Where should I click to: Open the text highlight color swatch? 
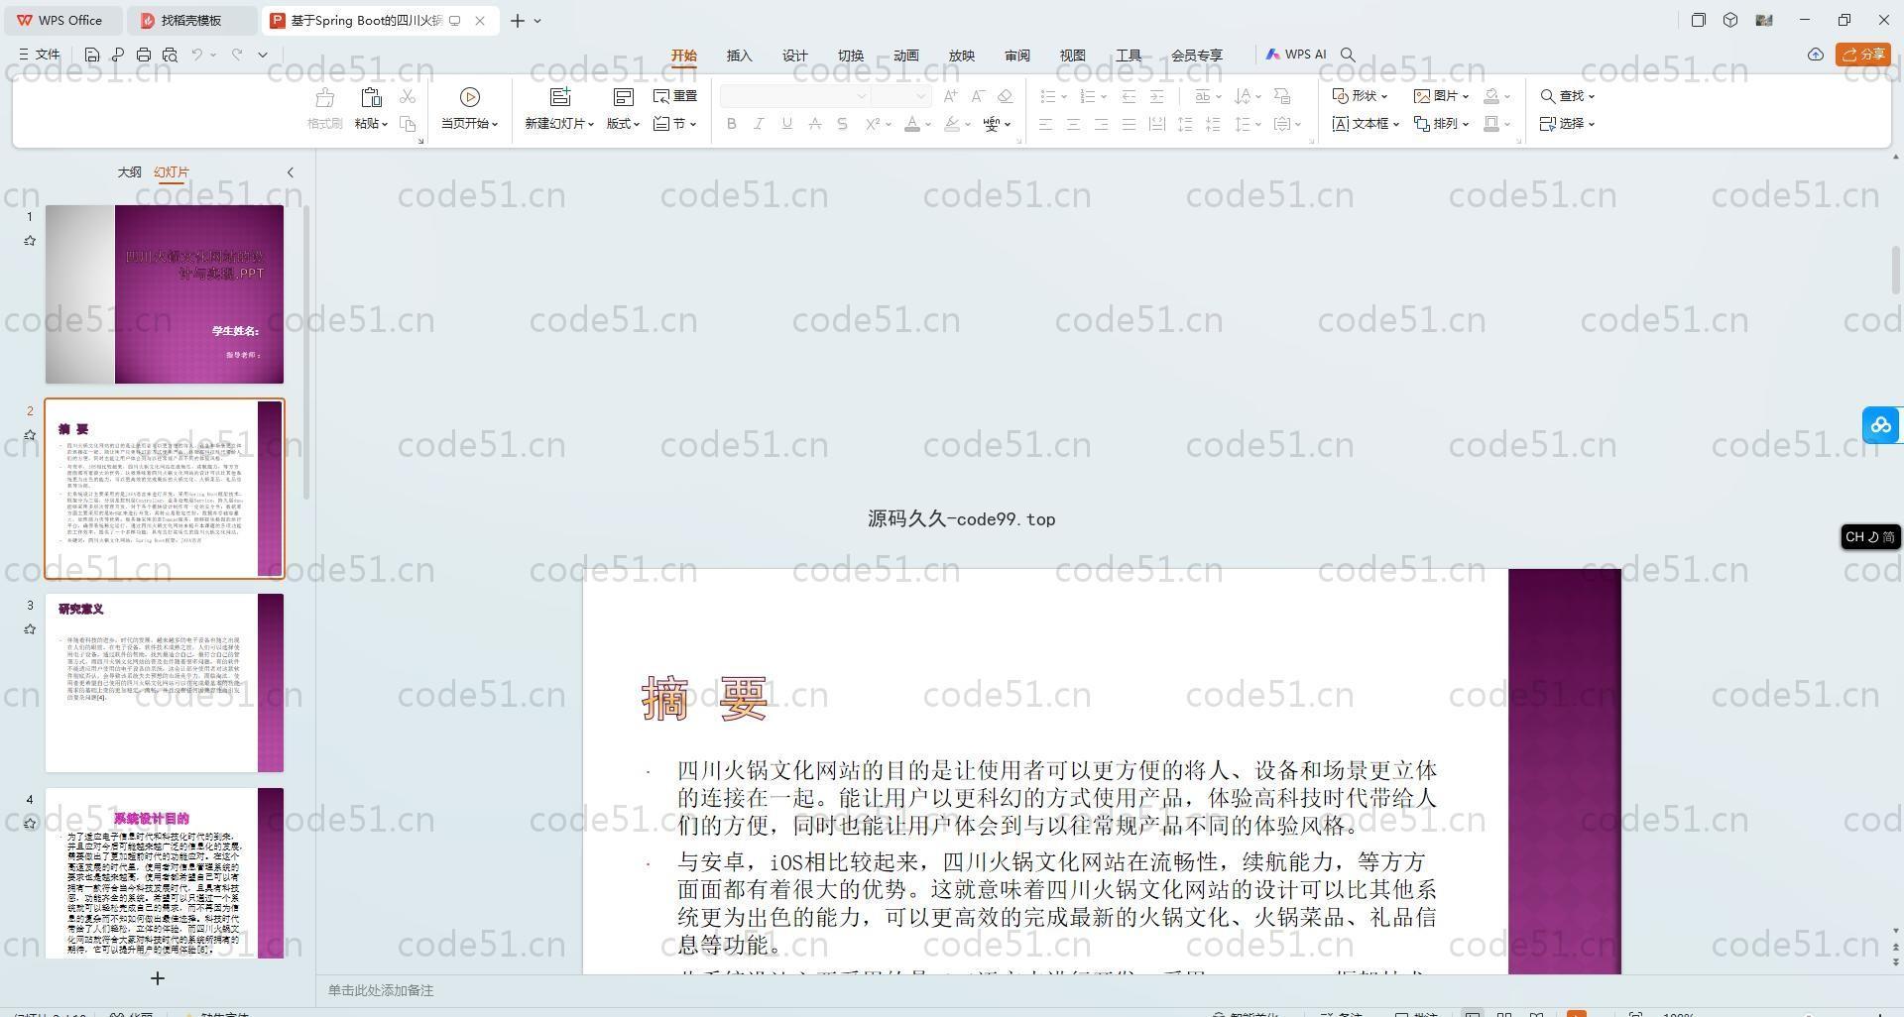coord(952,124)
